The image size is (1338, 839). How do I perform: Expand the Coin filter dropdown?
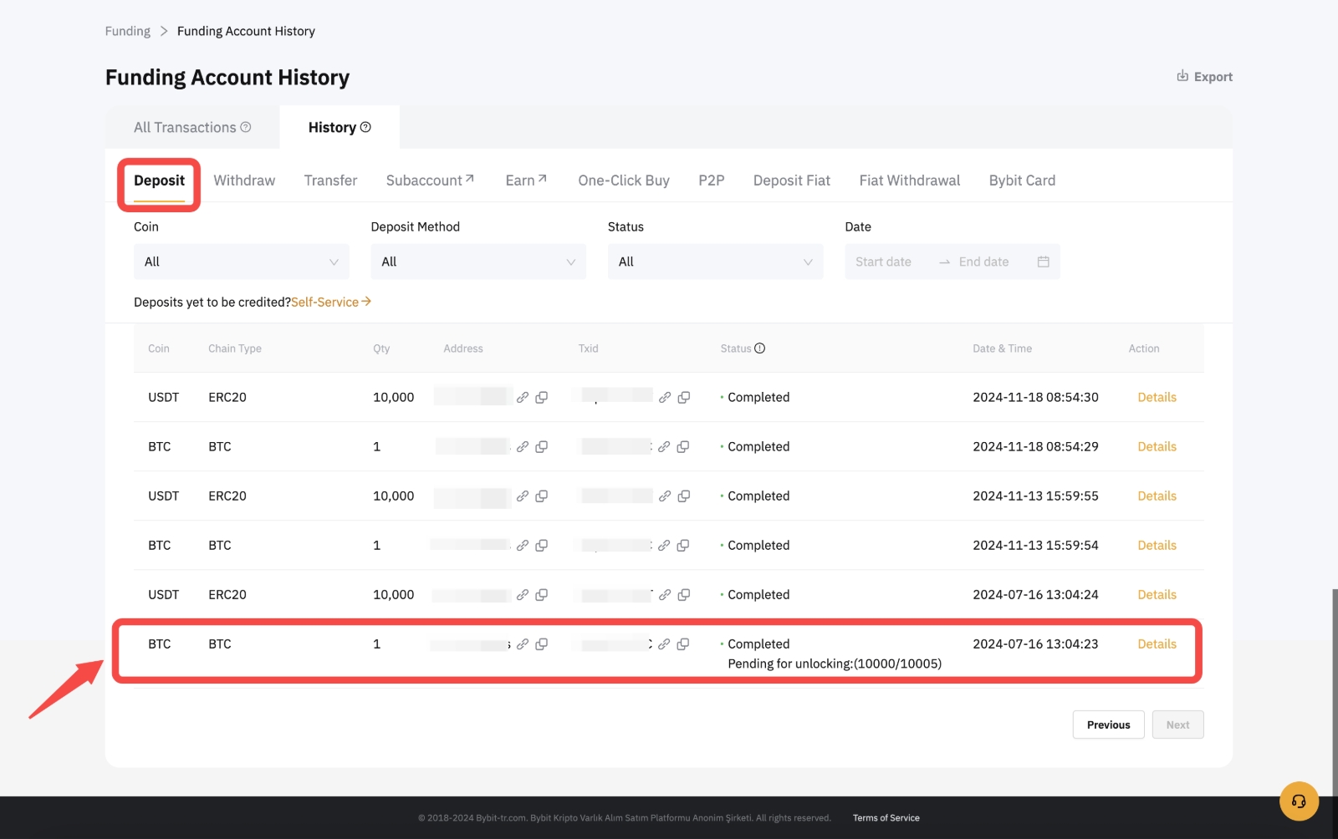coord(241,262)
